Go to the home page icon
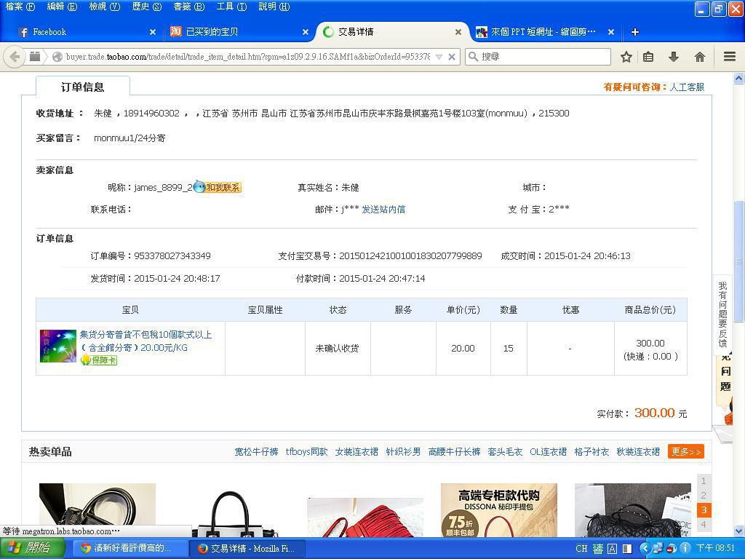 tap(699, 57)
